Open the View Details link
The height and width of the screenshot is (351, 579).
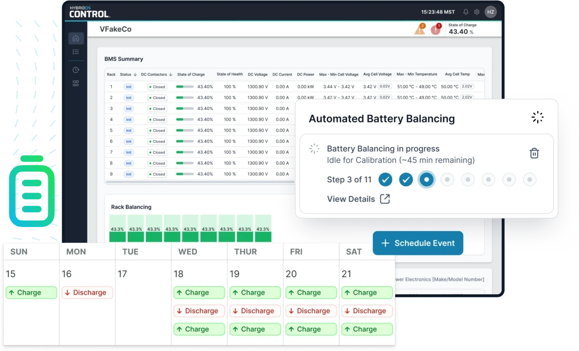(358, 199)
